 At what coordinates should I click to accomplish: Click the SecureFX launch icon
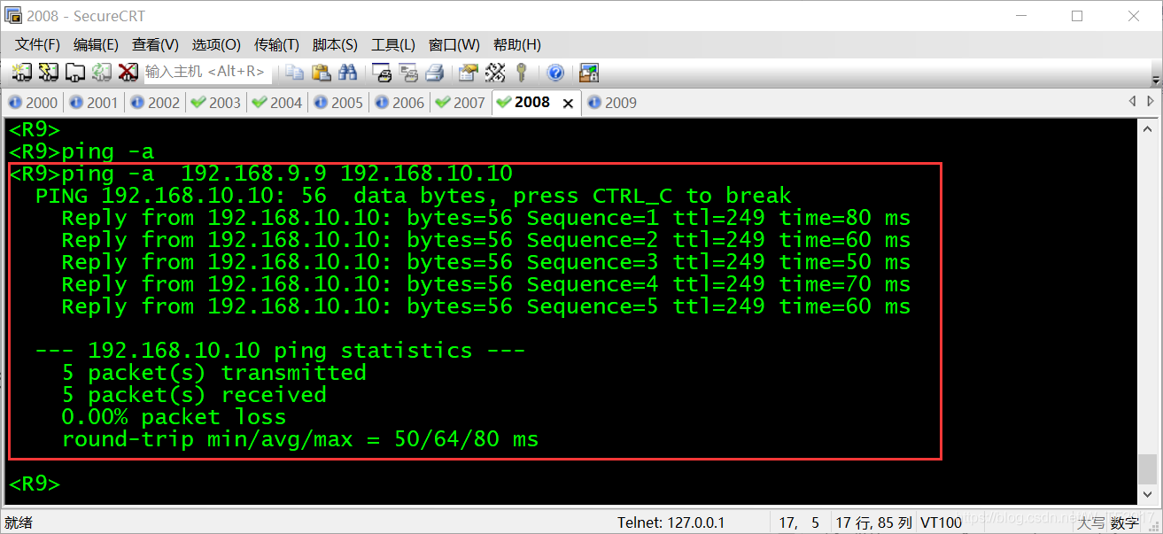(x=589, y=73)
